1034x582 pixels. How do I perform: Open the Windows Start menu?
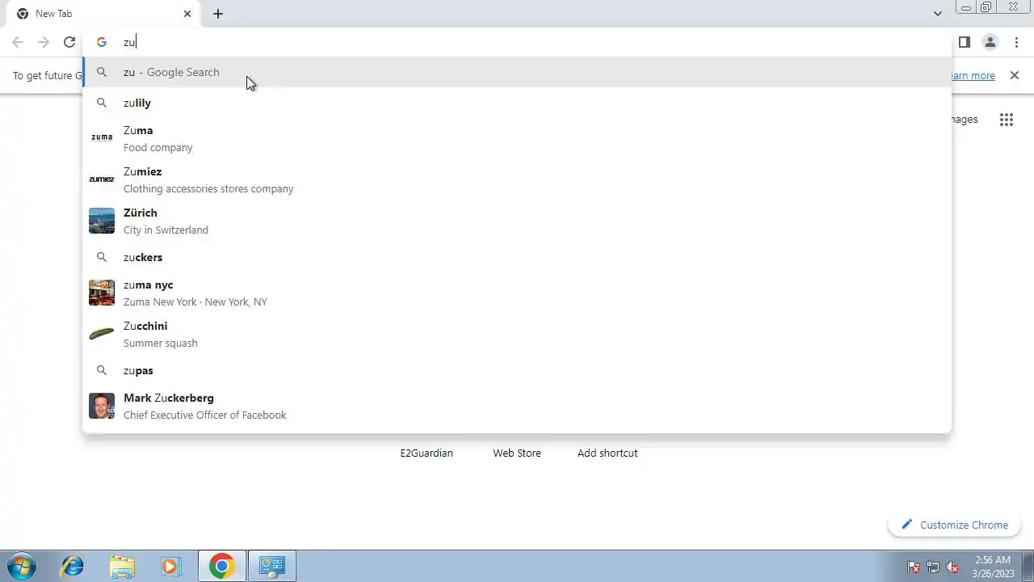22,567
